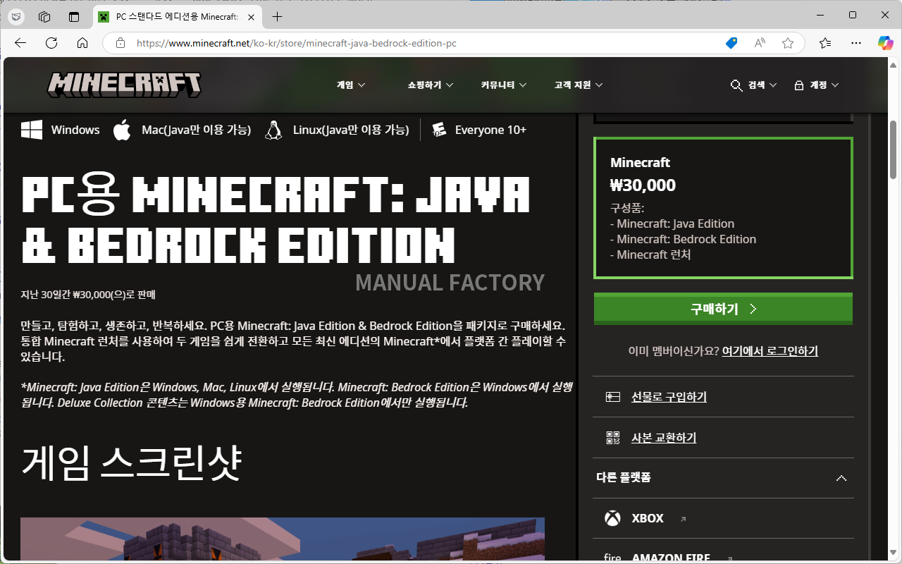Open a new browser tab

(x=278, y=16)
